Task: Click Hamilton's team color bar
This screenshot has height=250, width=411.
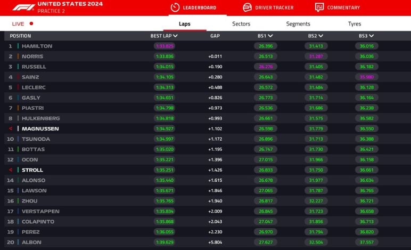Action: click(18, 46)
